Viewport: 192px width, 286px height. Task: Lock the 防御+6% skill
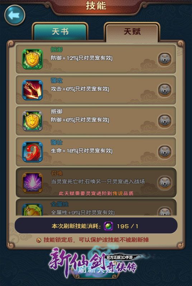pos(165,121)
